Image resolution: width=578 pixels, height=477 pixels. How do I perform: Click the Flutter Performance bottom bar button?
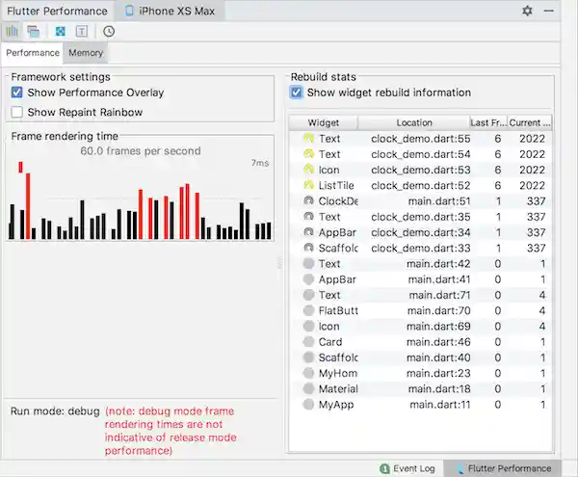click(503, 468)
